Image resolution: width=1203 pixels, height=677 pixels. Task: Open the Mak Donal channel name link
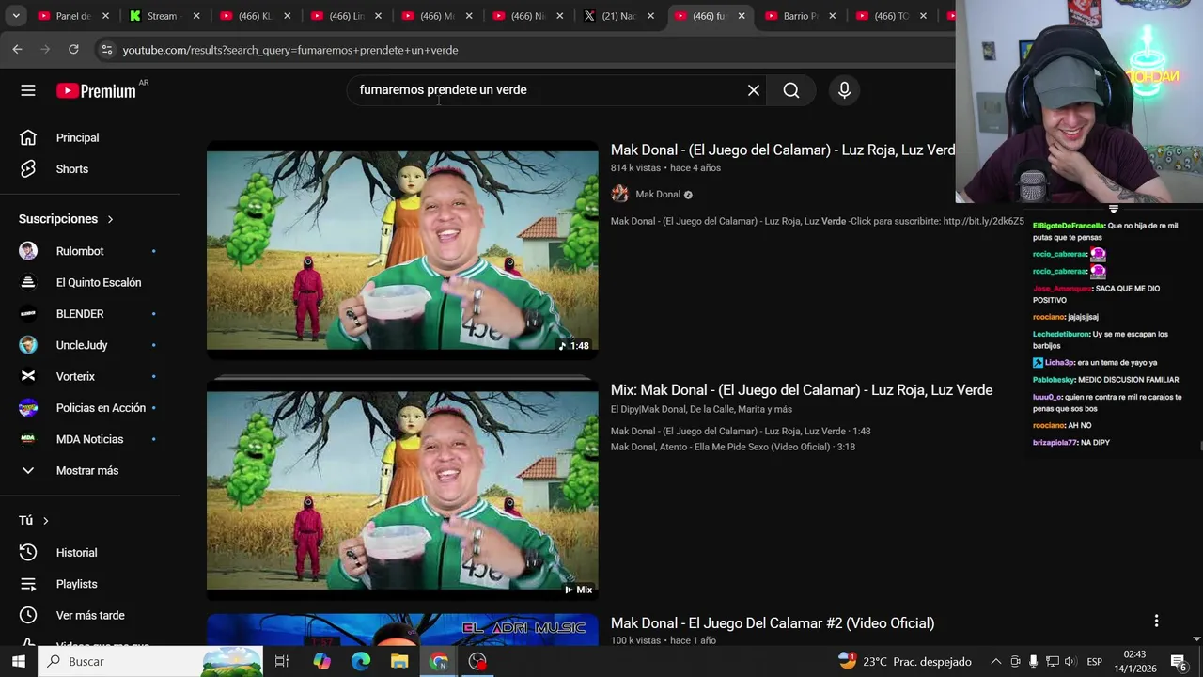[658, 195]
